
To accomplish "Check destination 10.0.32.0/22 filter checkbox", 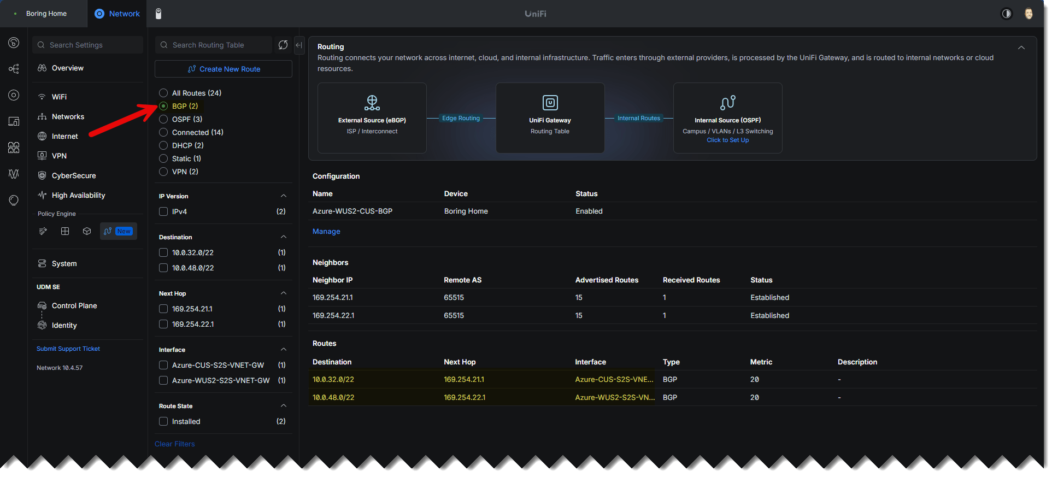I will pos(163,252).
